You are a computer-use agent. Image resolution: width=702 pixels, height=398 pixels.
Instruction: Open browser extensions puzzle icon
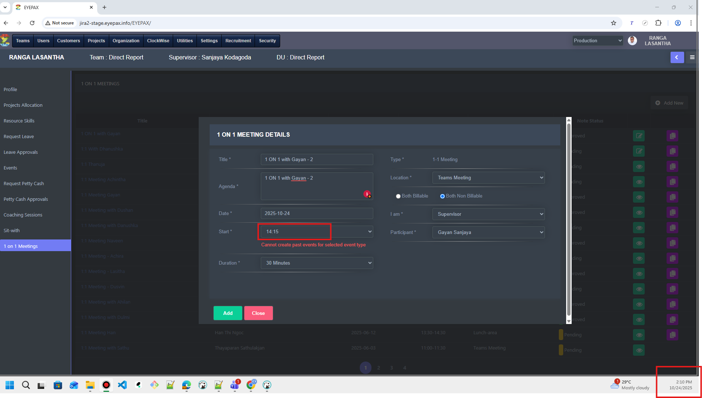658,23
